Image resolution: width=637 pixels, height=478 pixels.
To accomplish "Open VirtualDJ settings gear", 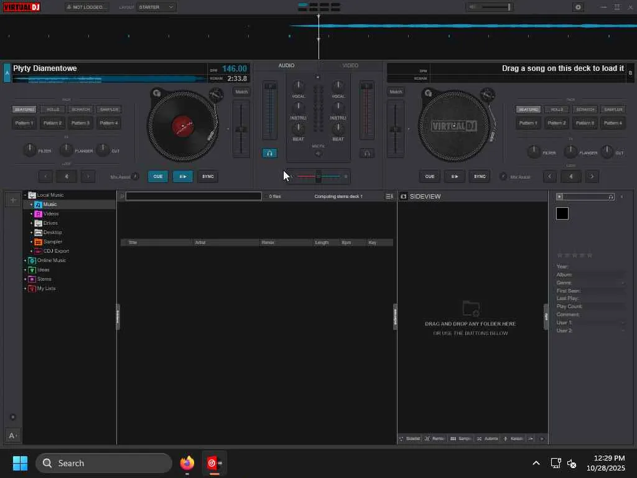I will [578, 7].
